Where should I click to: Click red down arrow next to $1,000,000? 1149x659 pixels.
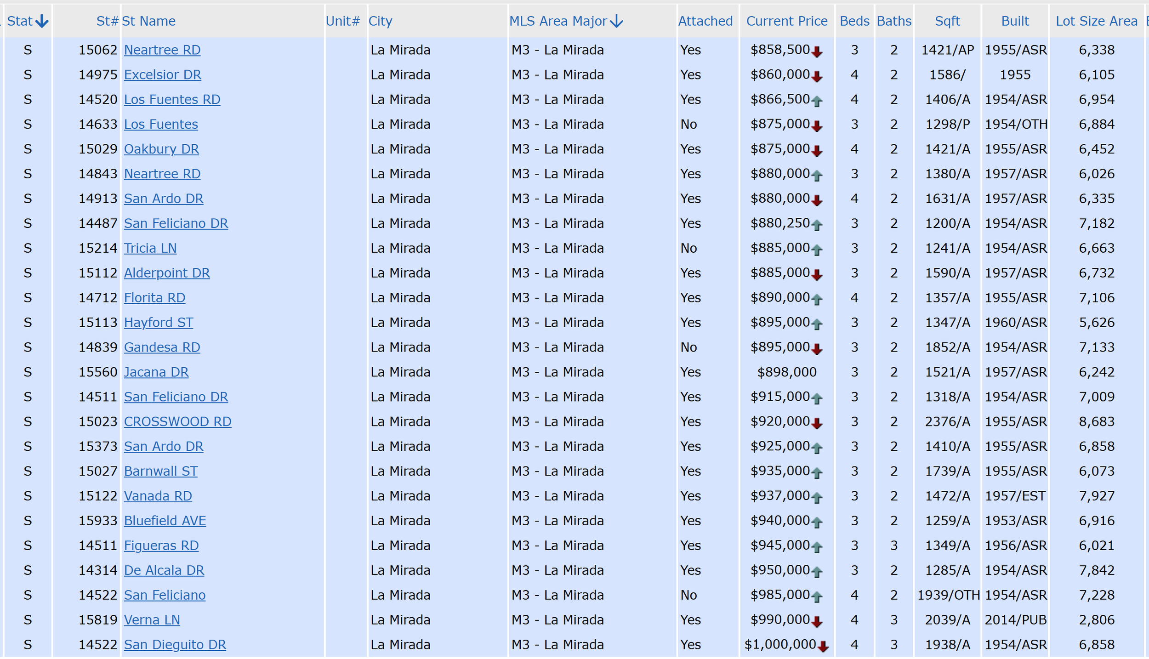823,647
